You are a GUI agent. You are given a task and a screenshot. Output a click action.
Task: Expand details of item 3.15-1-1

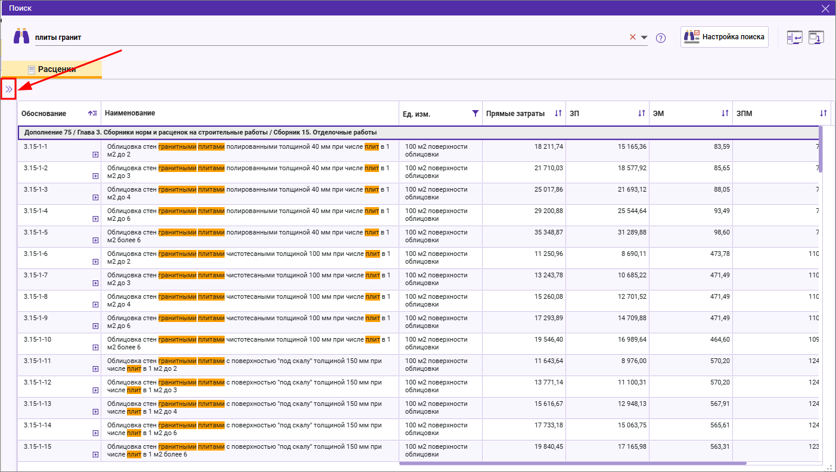point(95,155)
